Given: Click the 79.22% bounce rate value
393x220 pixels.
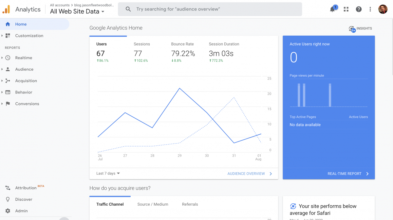Looking at the screenshot, I should [x=183, y=54].
